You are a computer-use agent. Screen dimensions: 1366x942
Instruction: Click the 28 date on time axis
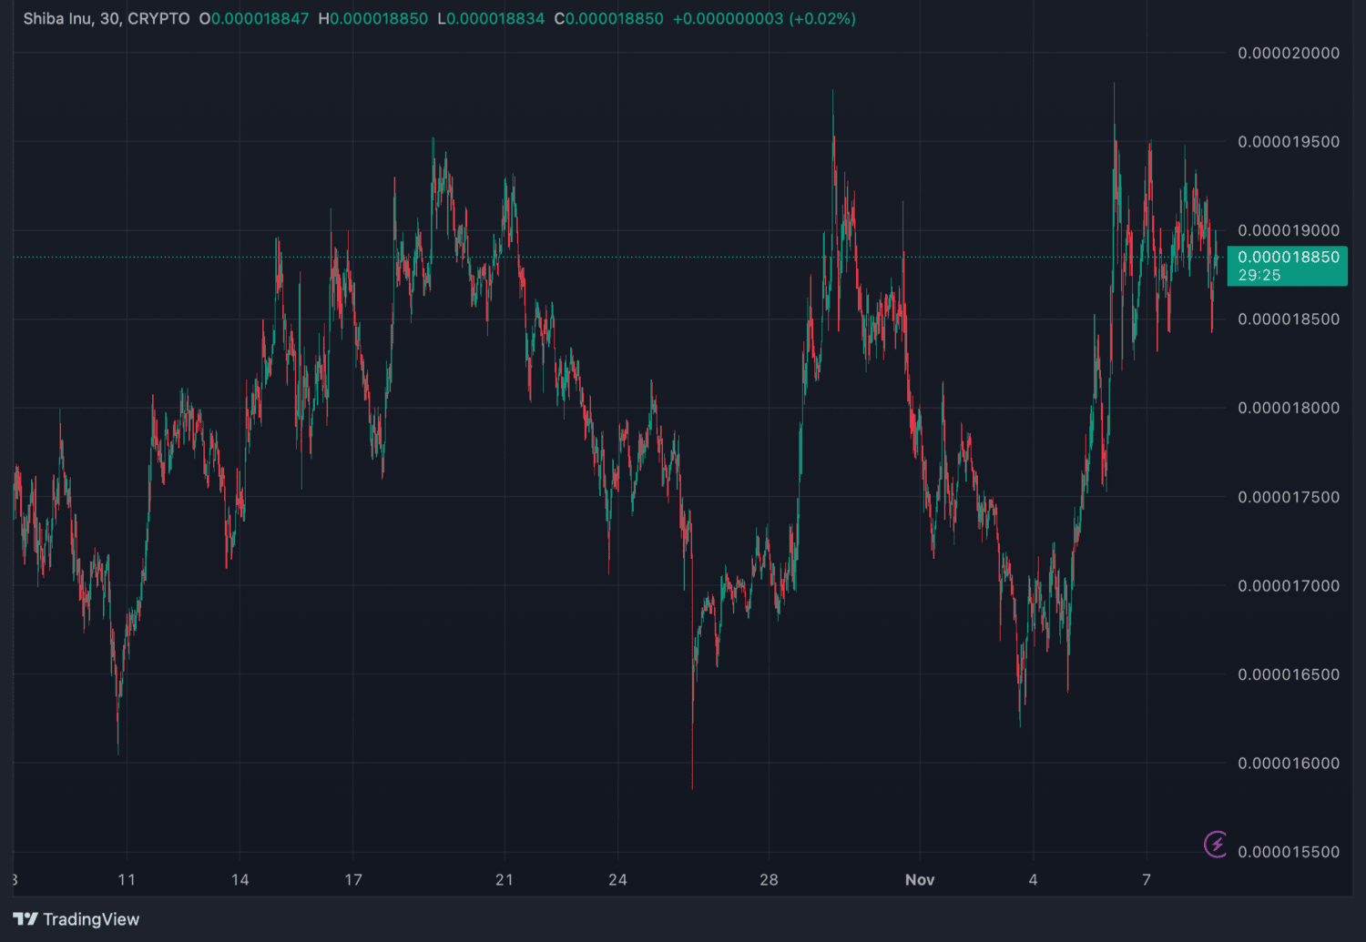pyautogui.click(x=769, y=880)
